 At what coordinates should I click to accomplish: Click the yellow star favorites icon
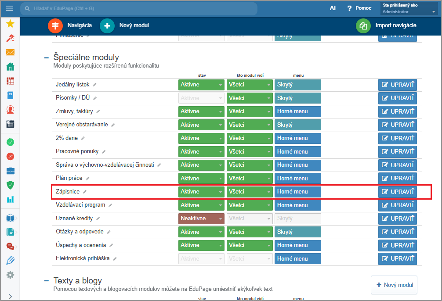pyautogui.click(x=10, y=24)
